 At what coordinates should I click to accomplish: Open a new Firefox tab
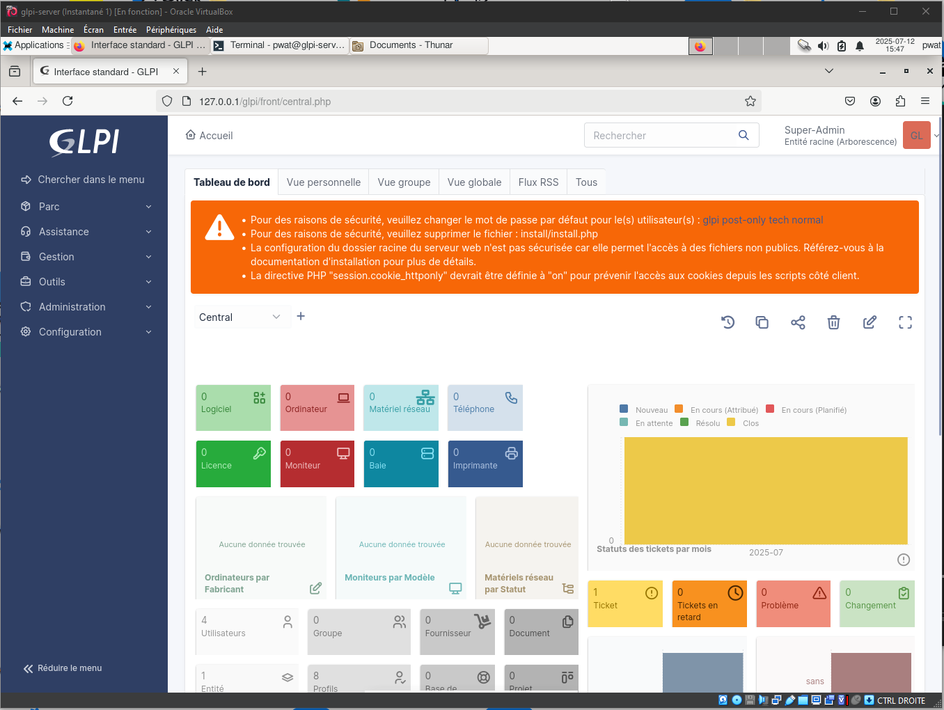(203, 72)
